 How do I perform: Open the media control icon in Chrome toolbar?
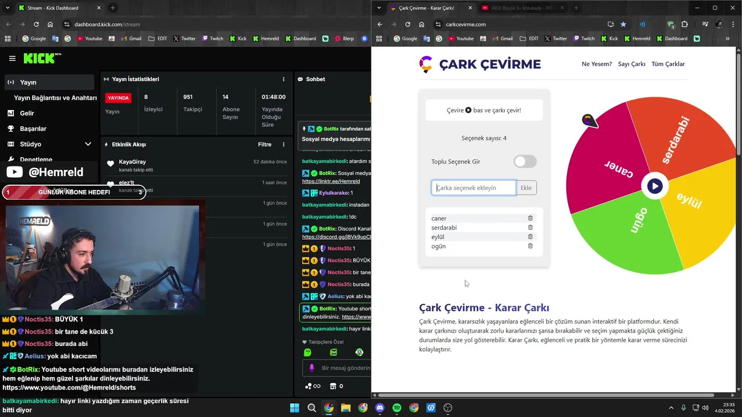pos(705,24)
